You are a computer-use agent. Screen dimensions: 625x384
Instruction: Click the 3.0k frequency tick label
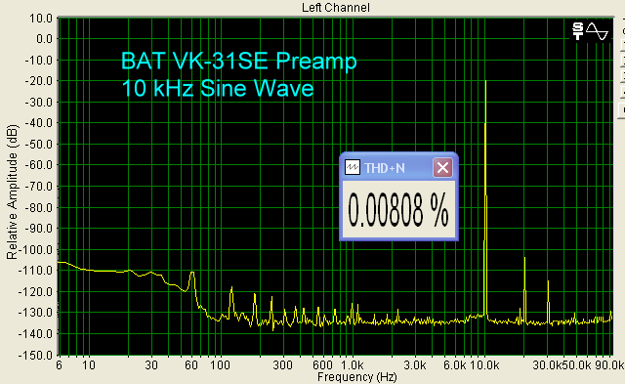[x=415, y=364]
